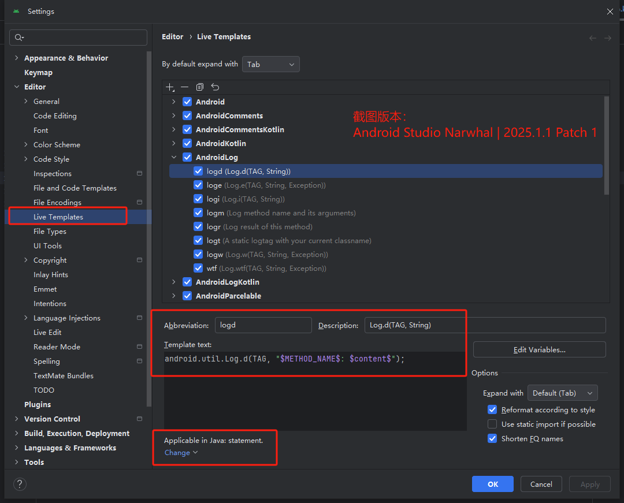Viewport: 624px width, 503px height.
Task: Click the Cancel button
Action: click(541, 484)
